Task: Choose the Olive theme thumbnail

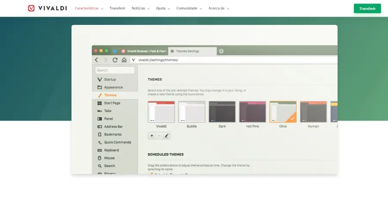Action: [283, 112]
